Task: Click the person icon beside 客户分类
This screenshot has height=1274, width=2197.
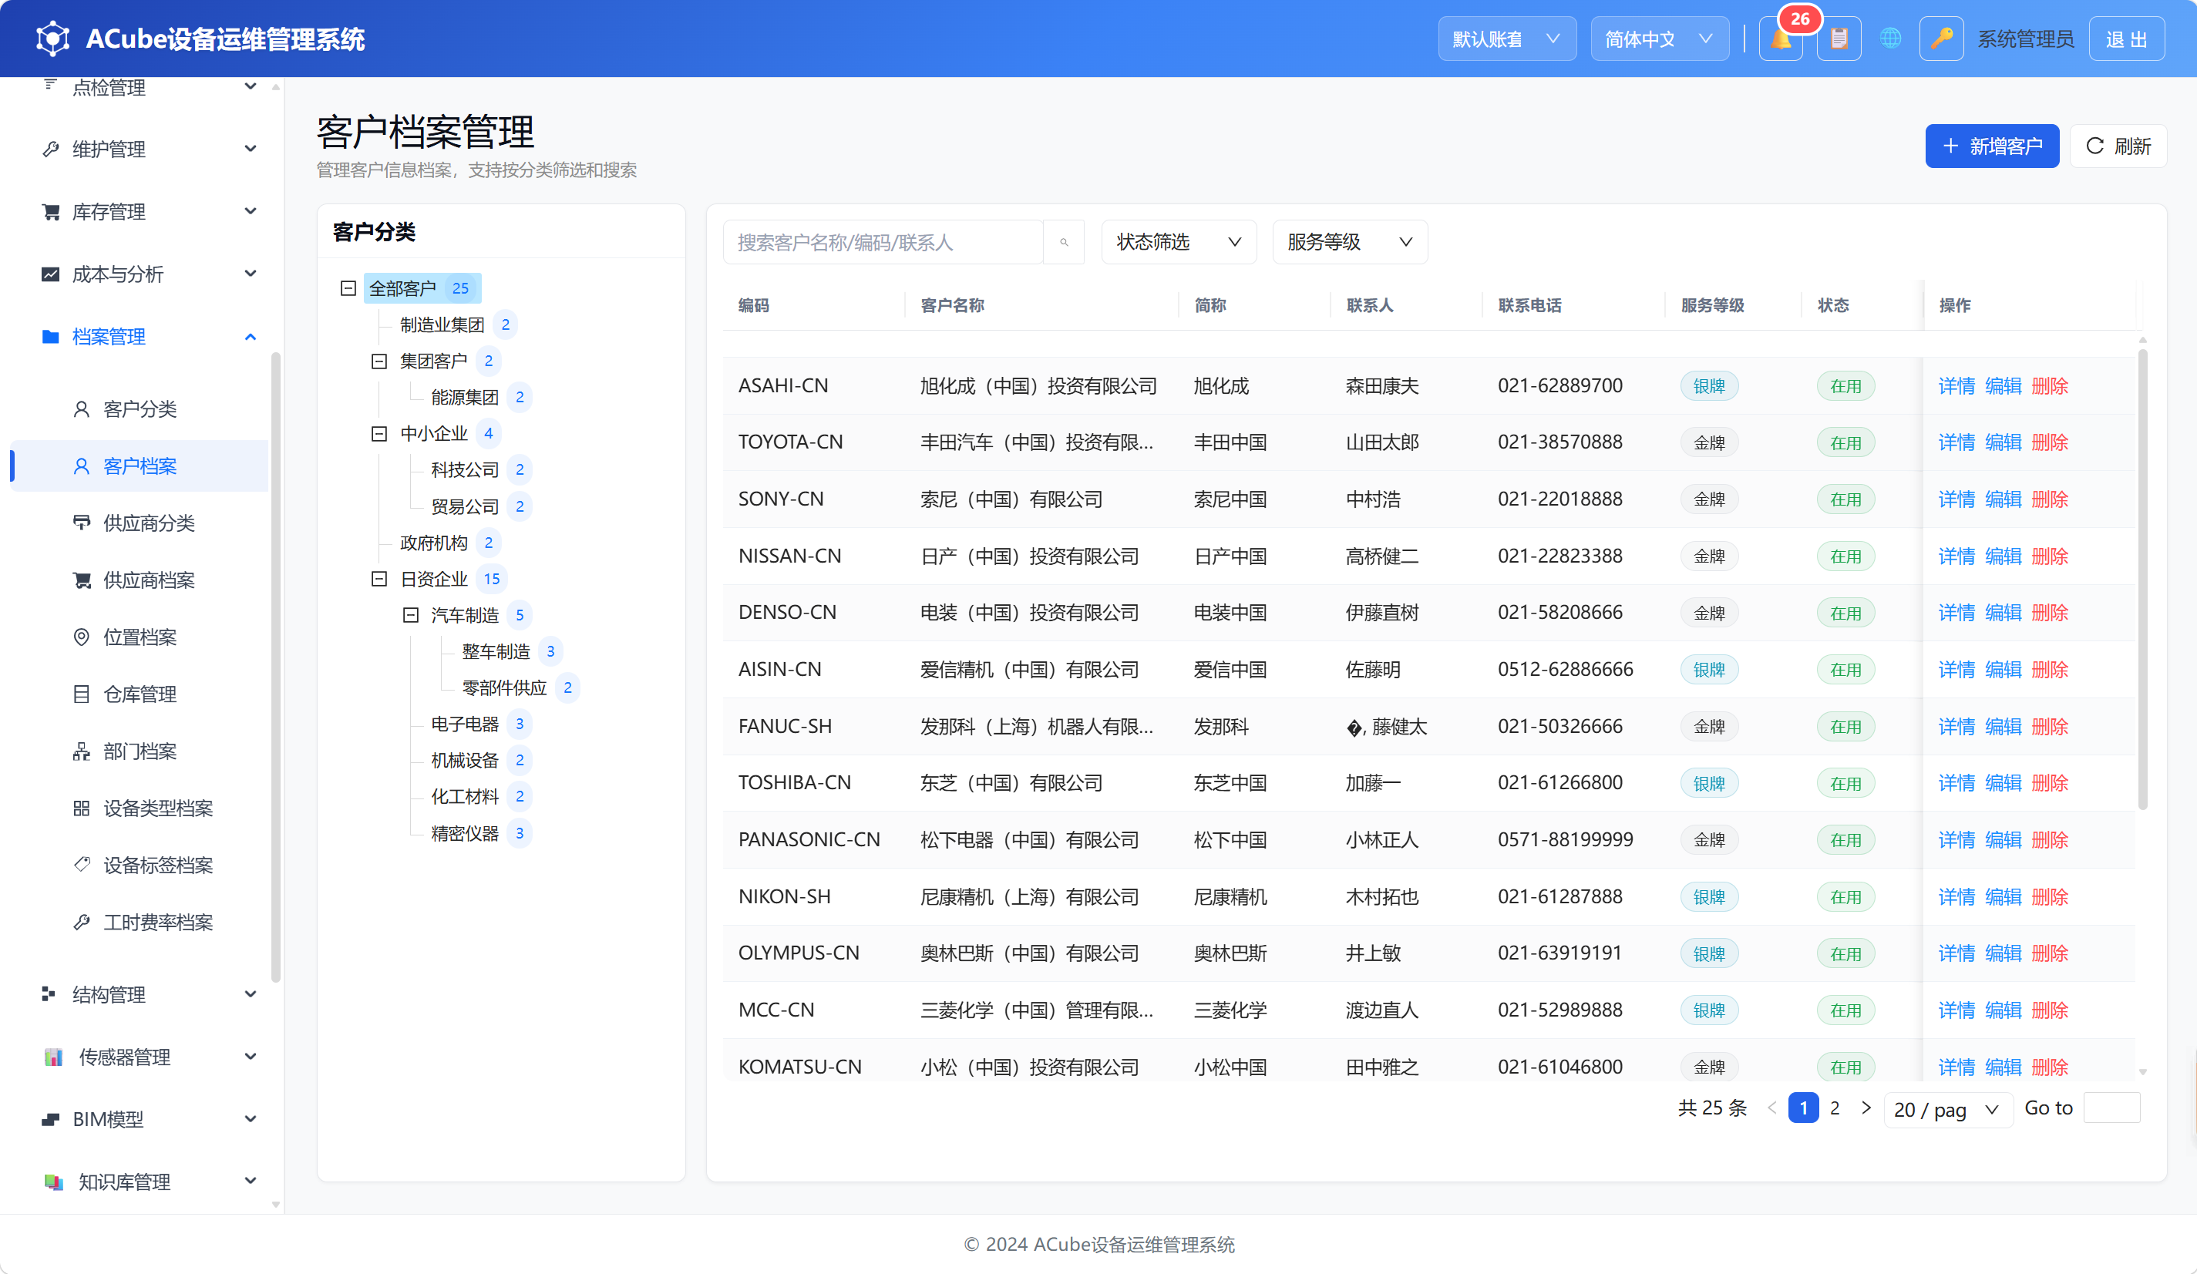Action: [81, 408]
